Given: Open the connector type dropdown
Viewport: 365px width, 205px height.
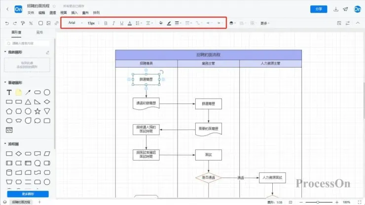Looking at the screenshot, I should [199, 23].
